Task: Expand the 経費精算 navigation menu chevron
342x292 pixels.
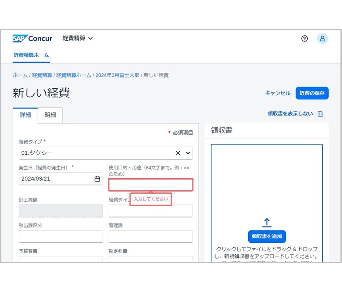Action: click(90, 38)
